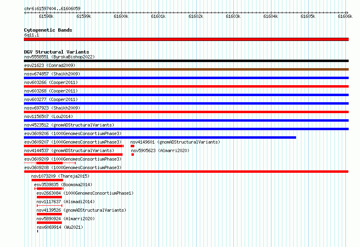Select the long red esv3609208 bar
Screen dimensions: 360x247
(x=186, y=172)
